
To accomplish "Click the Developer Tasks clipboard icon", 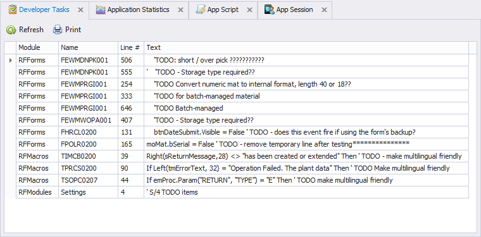I will tap(13, 10).
